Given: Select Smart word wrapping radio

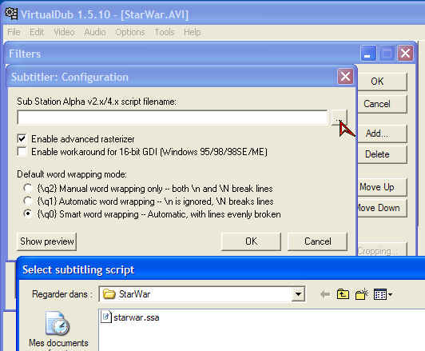Looking at the screenshot, I should click(28, 213).
